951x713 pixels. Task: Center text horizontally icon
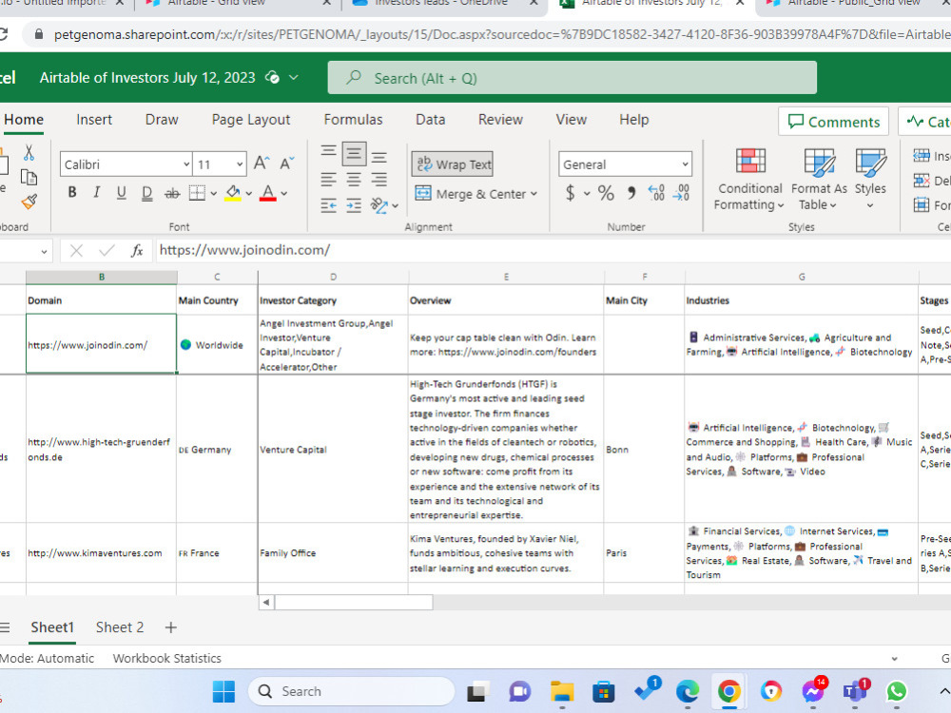[x=354, y=180]
